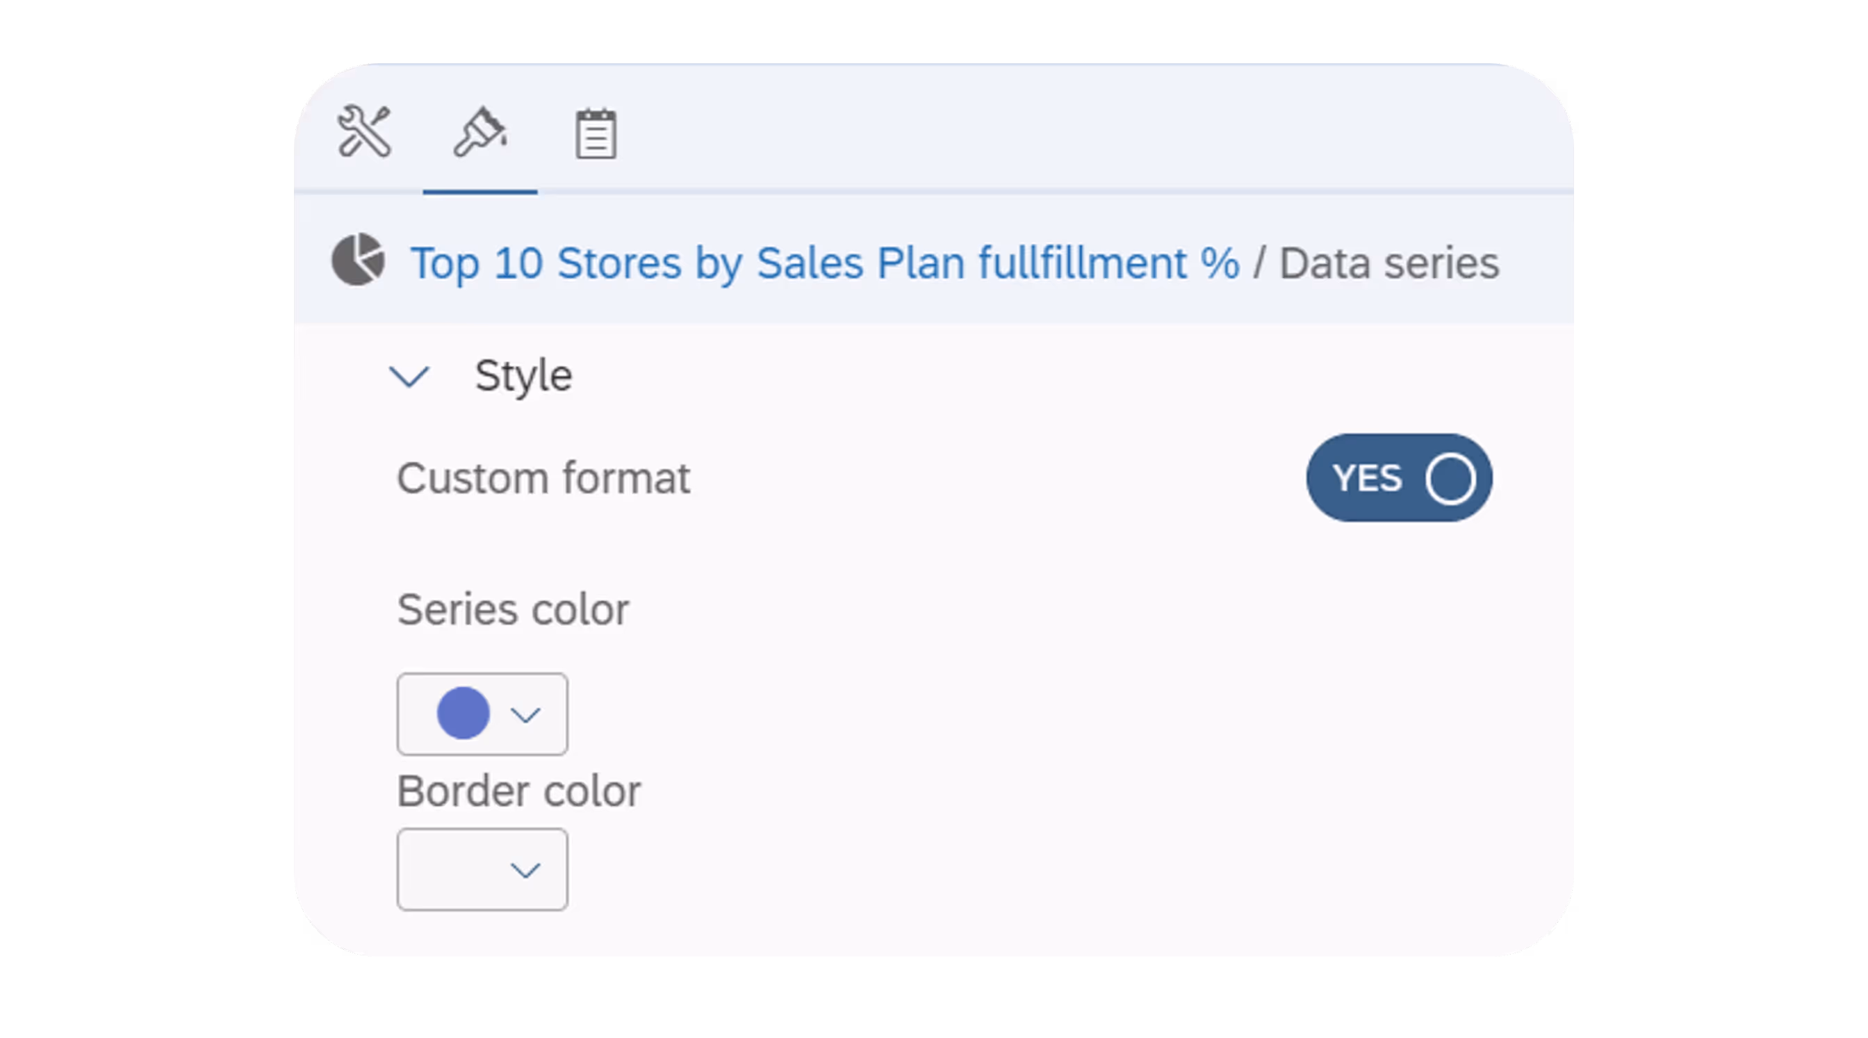This screenshot has height=1038, width=1868.
Task: Click the Style section heading
Action: (x=523, y=376)
